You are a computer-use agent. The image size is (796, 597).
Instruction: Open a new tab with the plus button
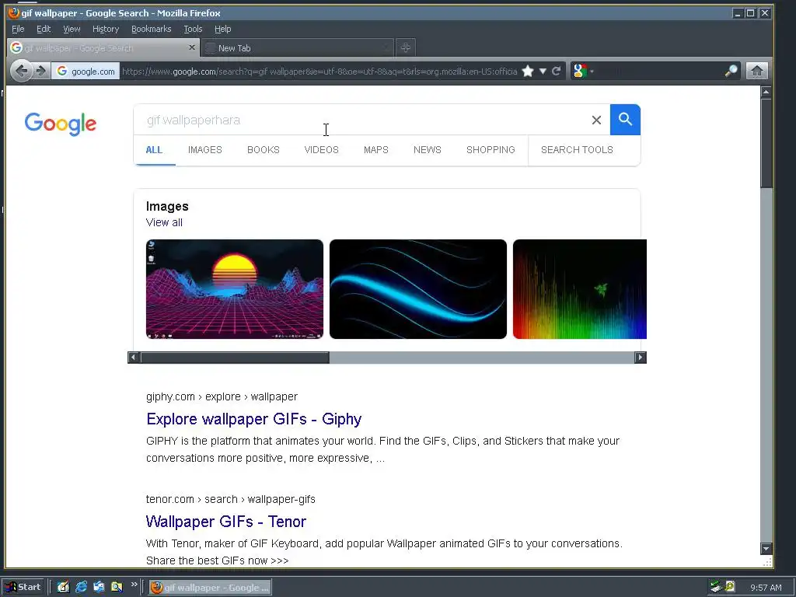tap(405, 47)
